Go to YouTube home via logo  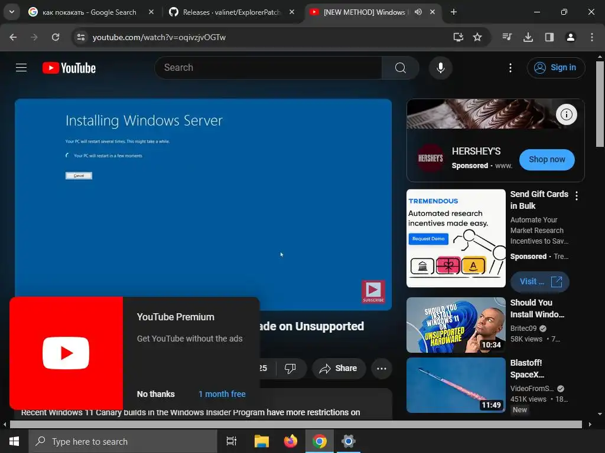69,68
